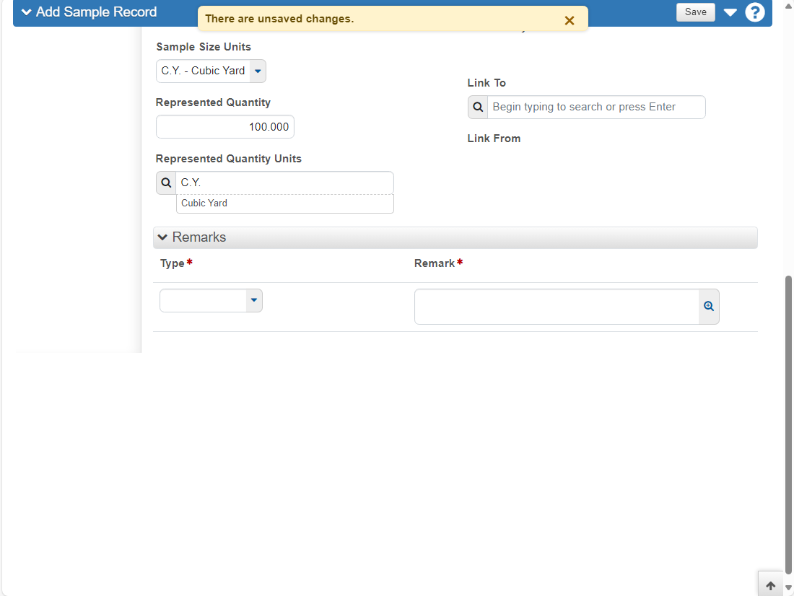This screenshot has width=794, height=596.
Task: Open the remark Type dropdown
Action: coord(211,300)
